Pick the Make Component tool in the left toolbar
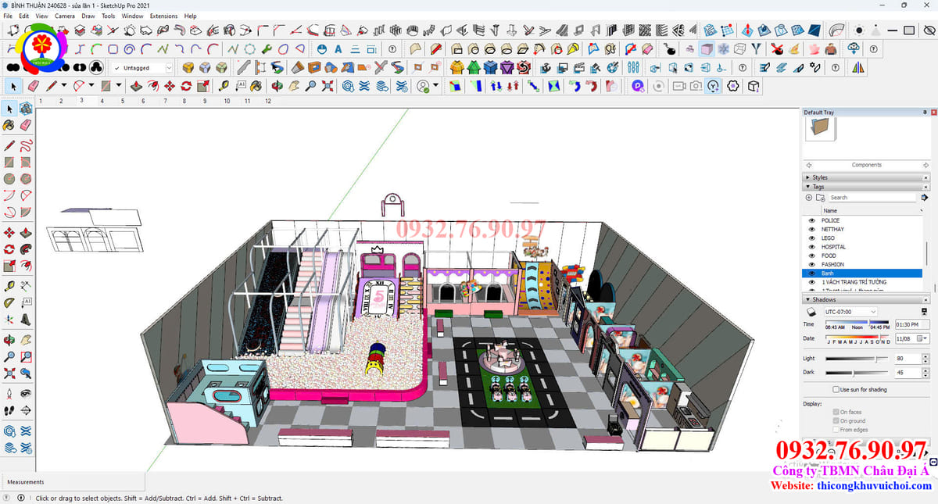Viewport: 938px width, 504px height. (26, 109)
